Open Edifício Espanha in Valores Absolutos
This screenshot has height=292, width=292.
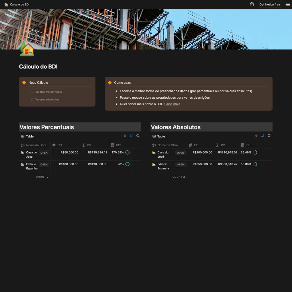(180, 165)
